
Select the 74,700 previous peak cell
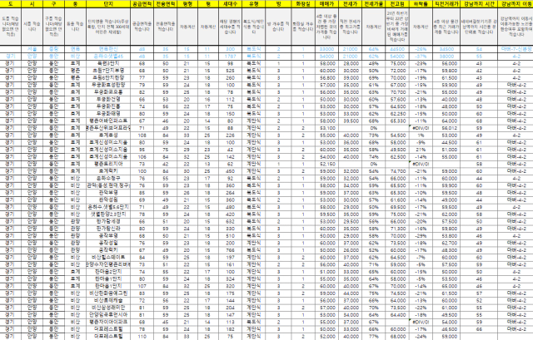click(x=397, y=171)
